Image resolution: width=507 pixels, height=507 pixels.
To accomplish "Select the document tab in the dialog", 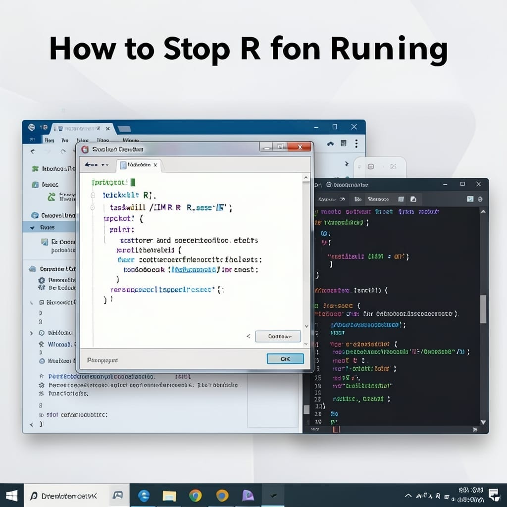I will (x=139, y=165).
